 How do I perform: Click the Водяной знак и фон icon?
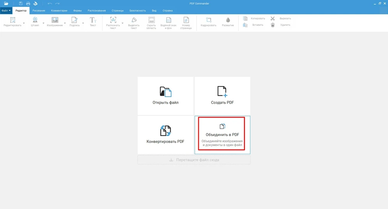click(x=169, y=20)
